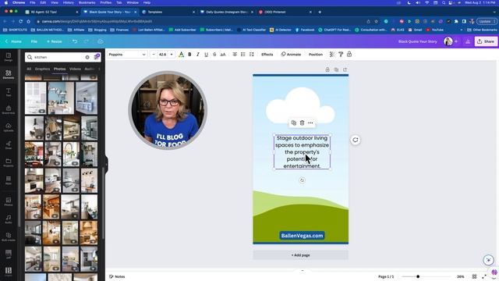
Task: Duplicate the page using page toolbar
Action: [336, 69]
